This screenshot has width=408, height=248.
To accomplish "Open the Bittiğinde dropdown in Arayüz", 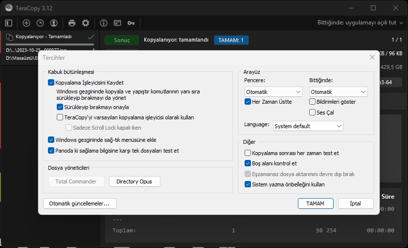I will click(x=338, y=92).
